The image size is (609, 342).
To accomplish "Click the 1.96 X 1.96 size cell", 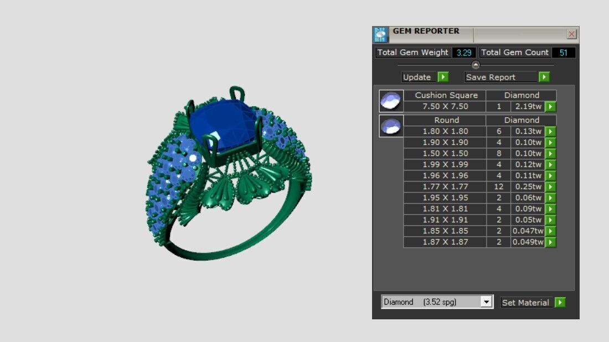I will click(445, 175).
